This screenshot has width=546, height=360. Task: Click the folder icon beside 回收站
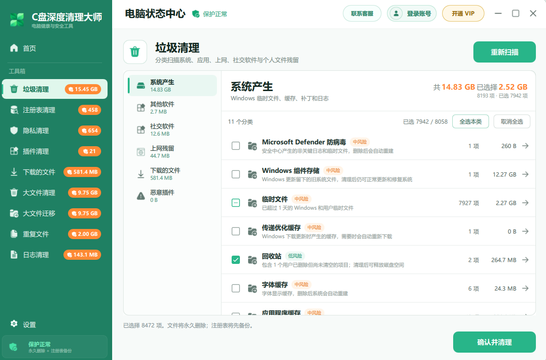tap(252, 260)
